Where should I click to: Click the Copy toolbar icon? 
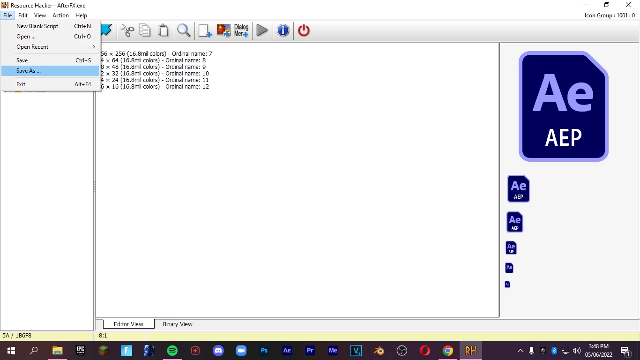[x=145, y=30]
